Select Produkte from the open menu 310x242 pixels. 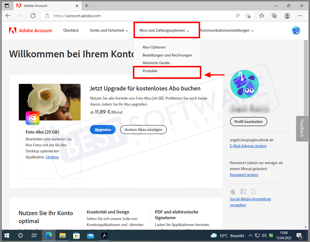pos(150,71)
